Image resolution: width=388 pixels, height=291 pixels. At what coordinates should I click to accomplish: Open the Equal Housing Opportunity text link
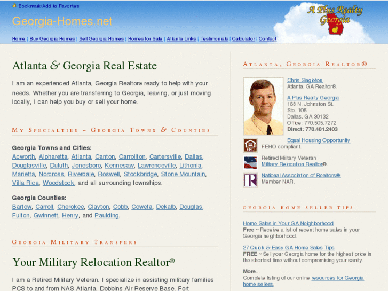pyautogui.click(x=319, y=140)
